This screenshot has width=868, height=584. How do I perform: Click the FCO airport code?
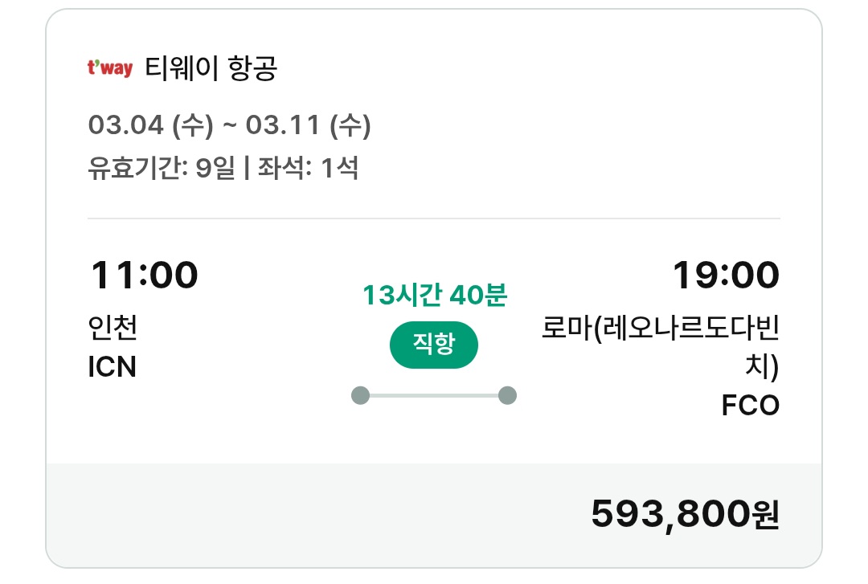point(751,406)
